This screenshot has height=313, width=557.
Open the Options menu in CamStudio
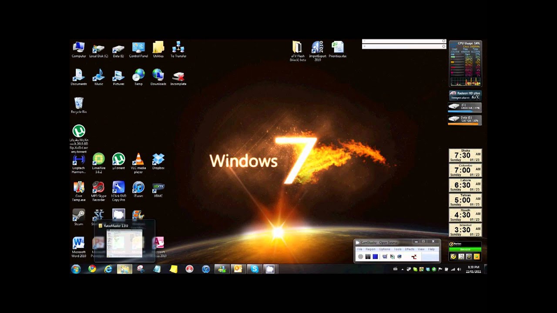[x=384, y=249]
